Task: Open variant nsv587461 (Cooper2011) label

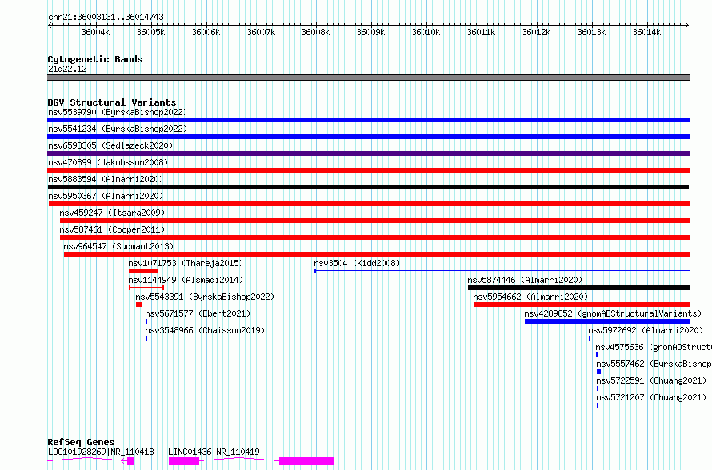Action: pos(112,229)
